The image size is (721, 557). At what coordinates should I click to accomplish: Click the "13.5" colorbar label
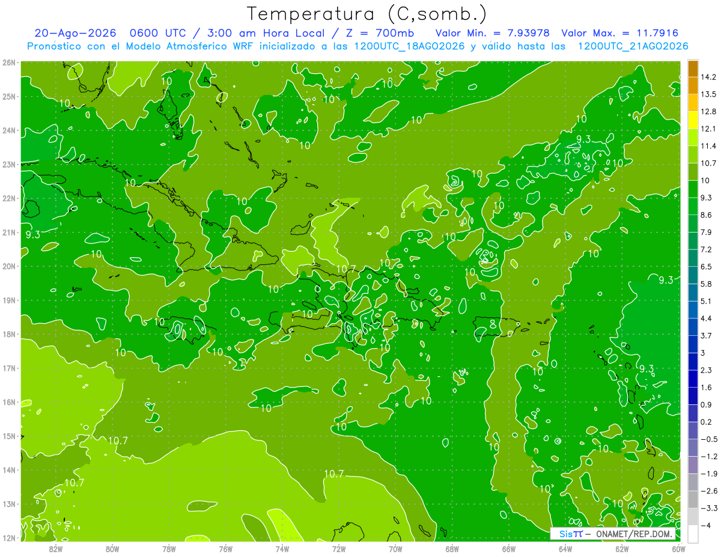pos(708,94)
